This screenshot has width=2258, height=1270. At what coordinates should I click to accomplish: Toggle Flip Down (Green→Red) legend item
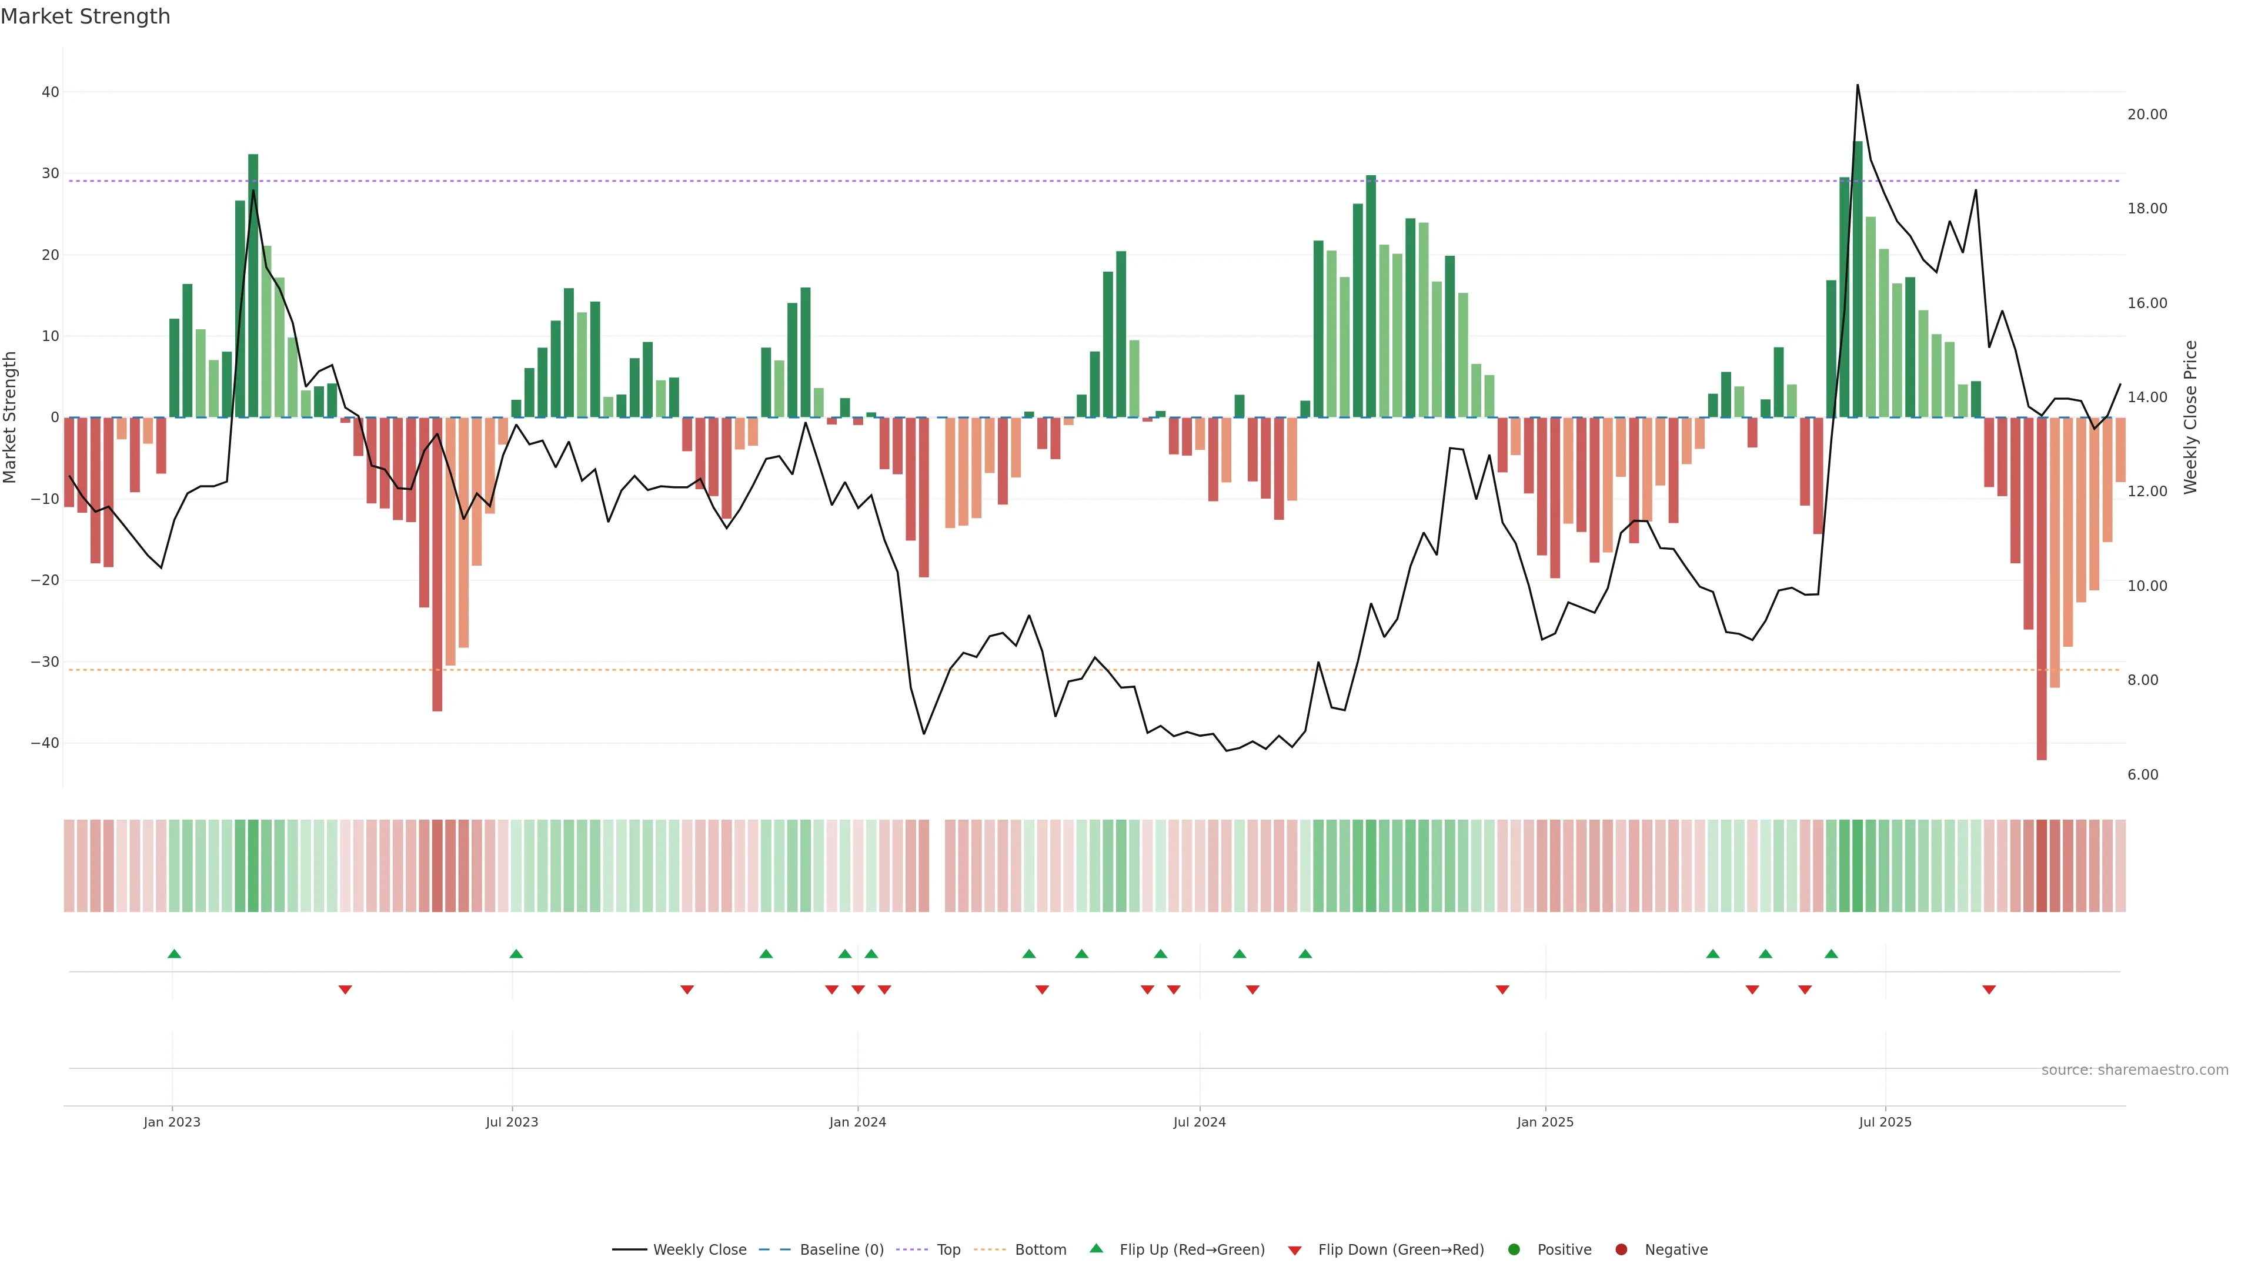pos(1400,1250)
